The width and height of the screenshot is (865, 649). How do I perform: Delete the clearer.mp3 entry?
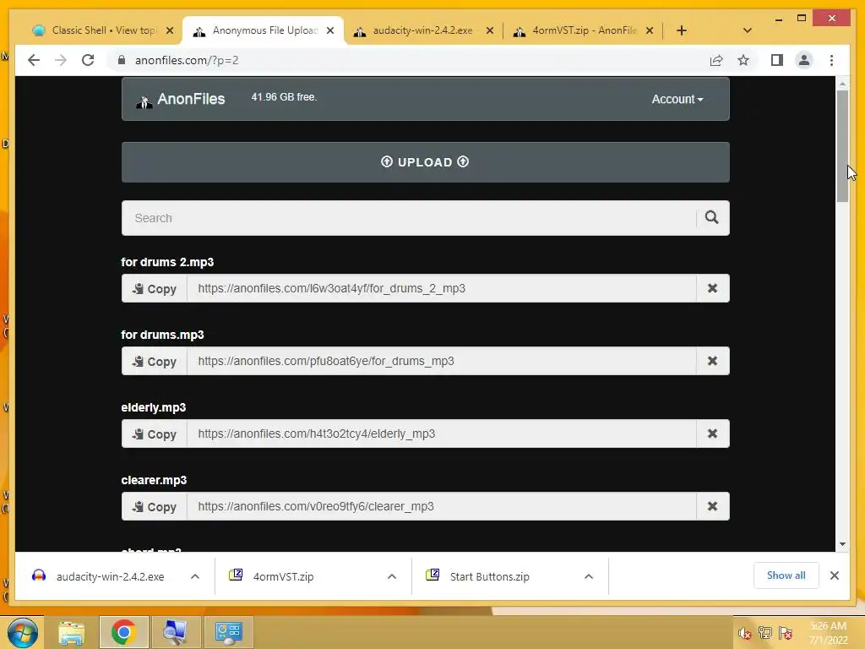pyautogui.click(x=712, y=506)
